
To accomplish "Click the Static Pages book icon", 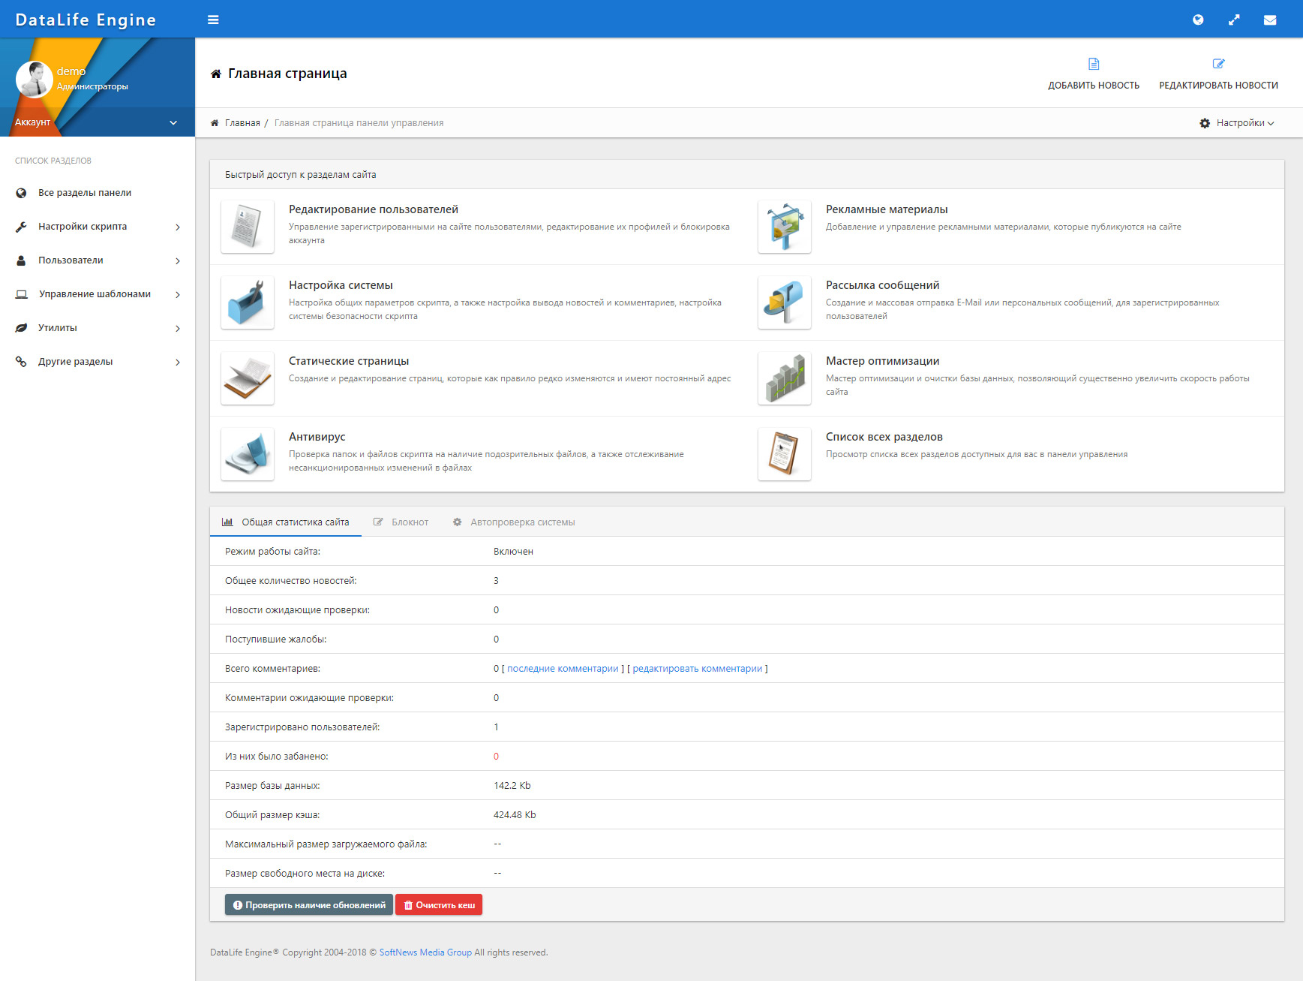I will click(x=248, y=378).
